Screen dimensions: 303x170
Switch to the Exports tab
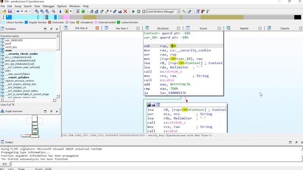(285, 28)
